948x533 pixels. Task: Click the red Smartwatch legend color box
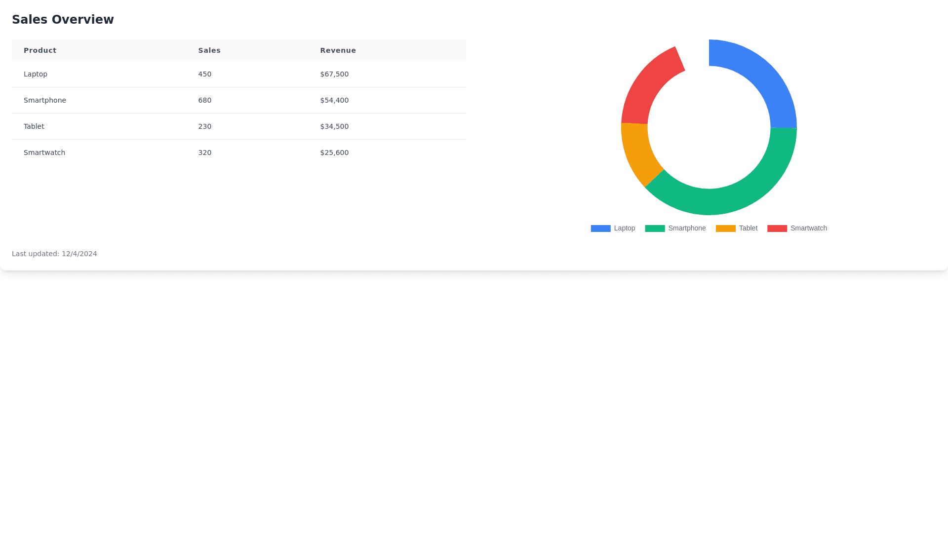click(x=777, y=228)
